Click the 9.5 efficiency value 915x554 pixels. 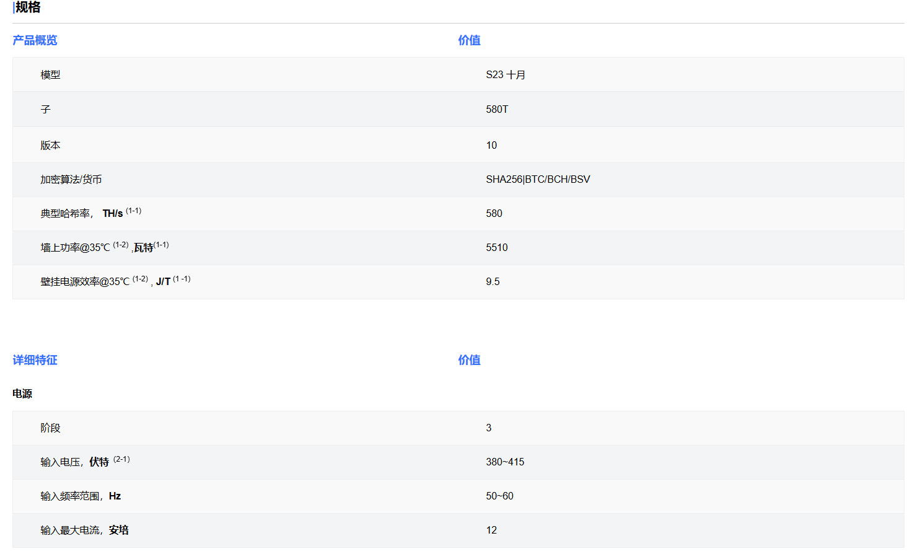coord(493,282)
